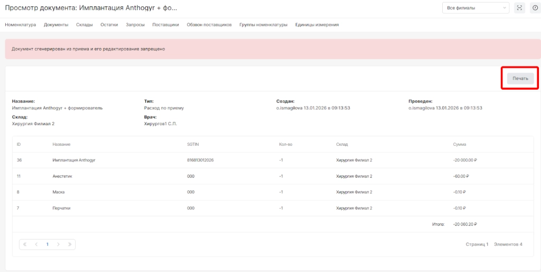The image size is (541, 272).
Task: Click the previous page arrow
Action: (x=36, y=245)
